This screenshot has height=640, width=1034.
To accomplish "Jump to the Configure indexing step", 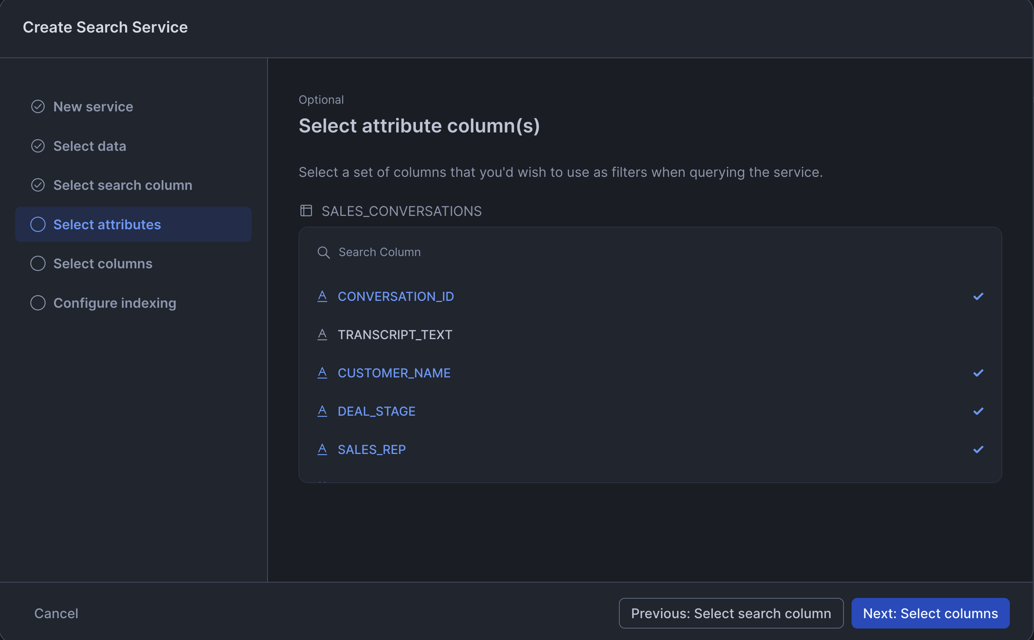I will click(x=115, y=303).
